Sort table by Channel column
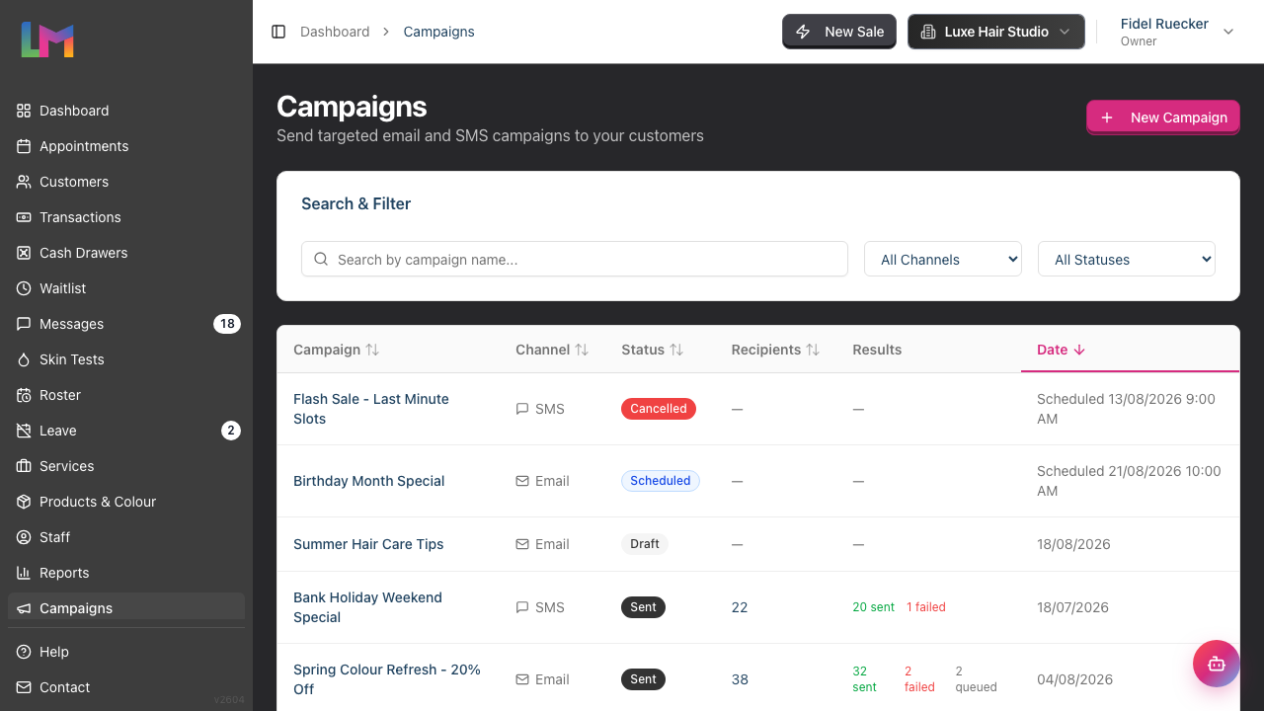1264x711 pixels. (552, 350)
